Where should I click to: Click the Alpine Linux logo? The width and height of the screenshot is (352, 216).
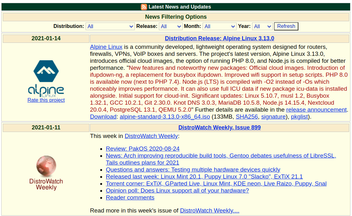tap(46, 78)
